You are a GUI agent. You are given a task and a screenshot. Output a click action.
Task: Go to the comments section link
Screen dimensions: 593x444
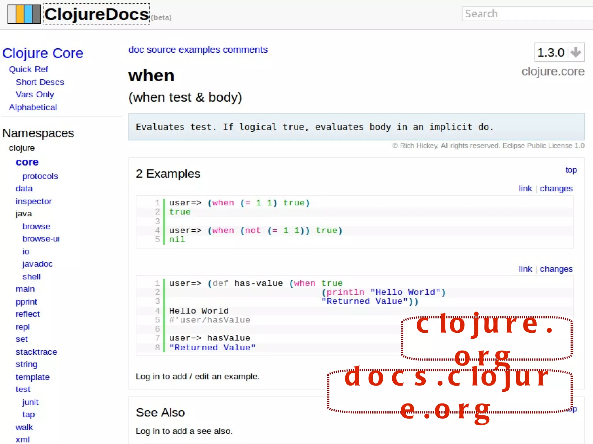(x=245, y=50)
